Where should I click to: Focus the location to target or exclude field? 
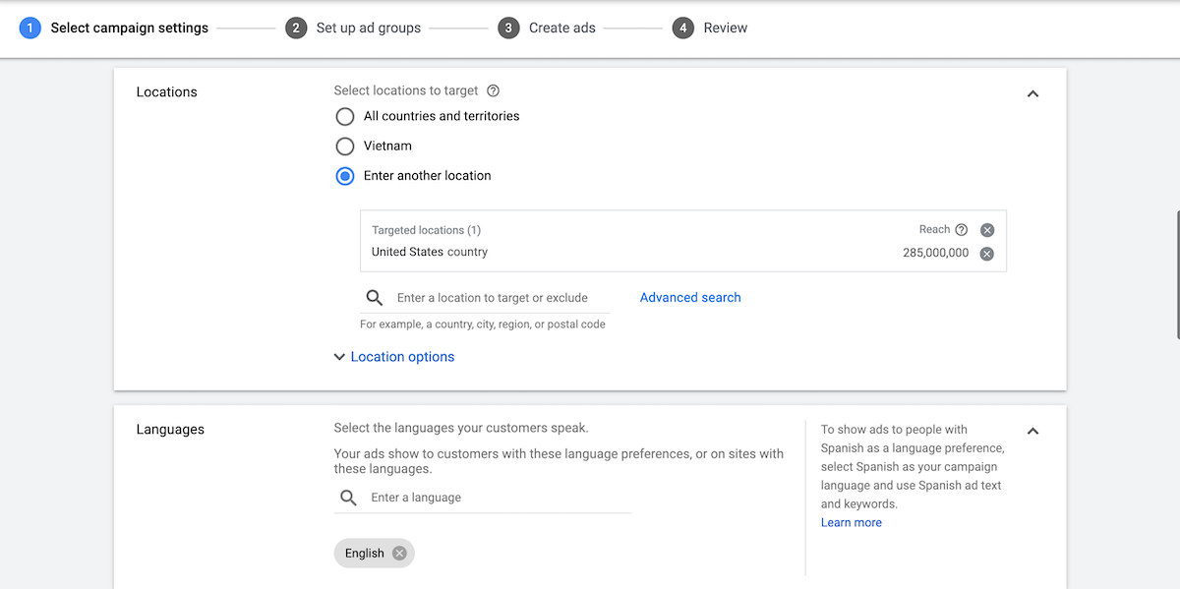(x=497, y=298)
